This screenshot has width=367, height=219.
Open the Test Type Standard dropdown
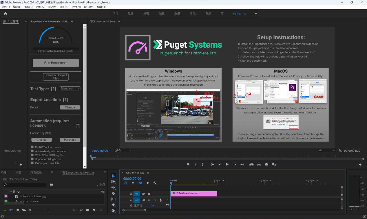pyautogui.click(x=70, y=89)
